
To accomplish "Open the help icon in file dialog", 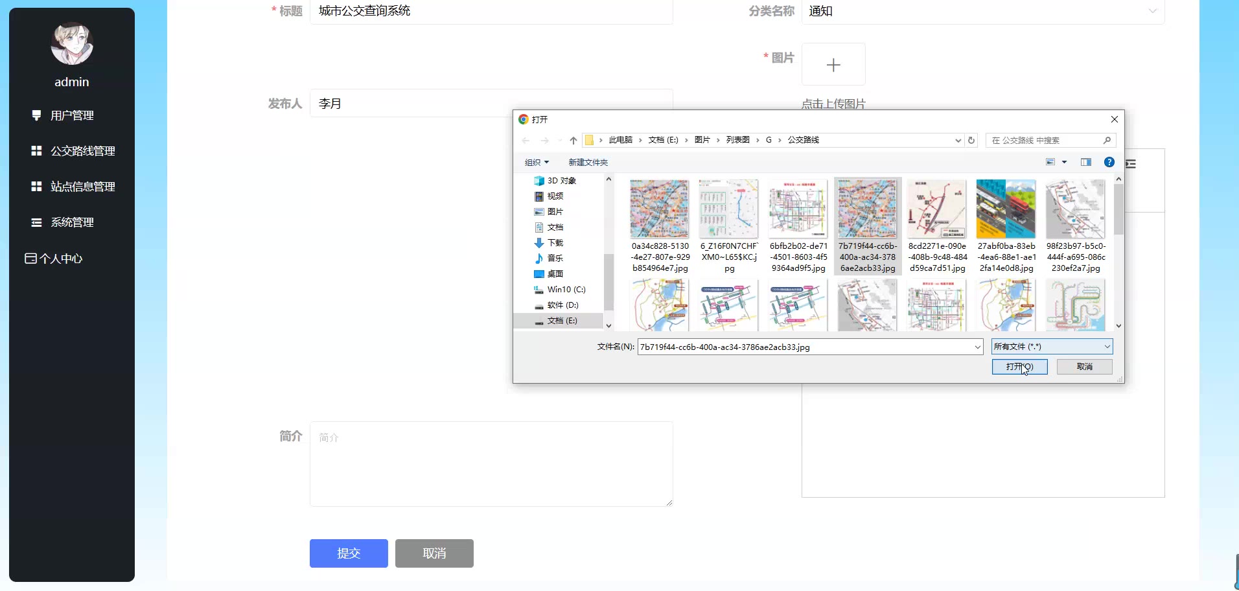I will 1109,162.
